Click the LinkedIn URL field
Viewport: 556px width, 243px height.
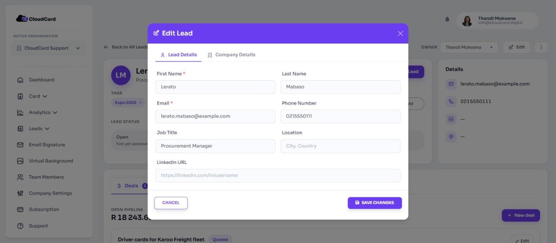[278, 175]
